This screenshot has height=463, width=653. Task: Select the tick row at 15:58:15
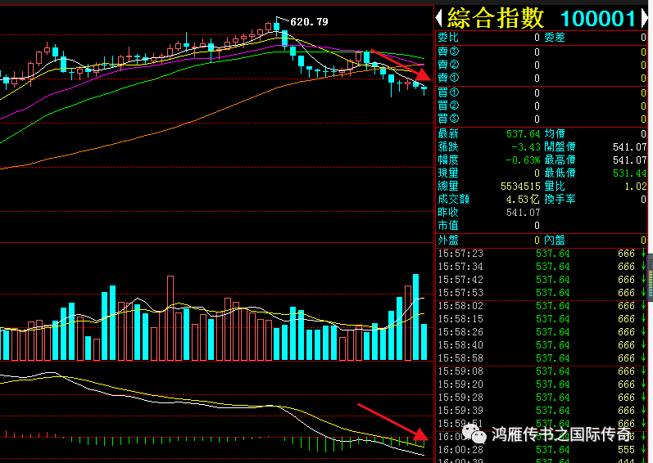pos(542,319)
